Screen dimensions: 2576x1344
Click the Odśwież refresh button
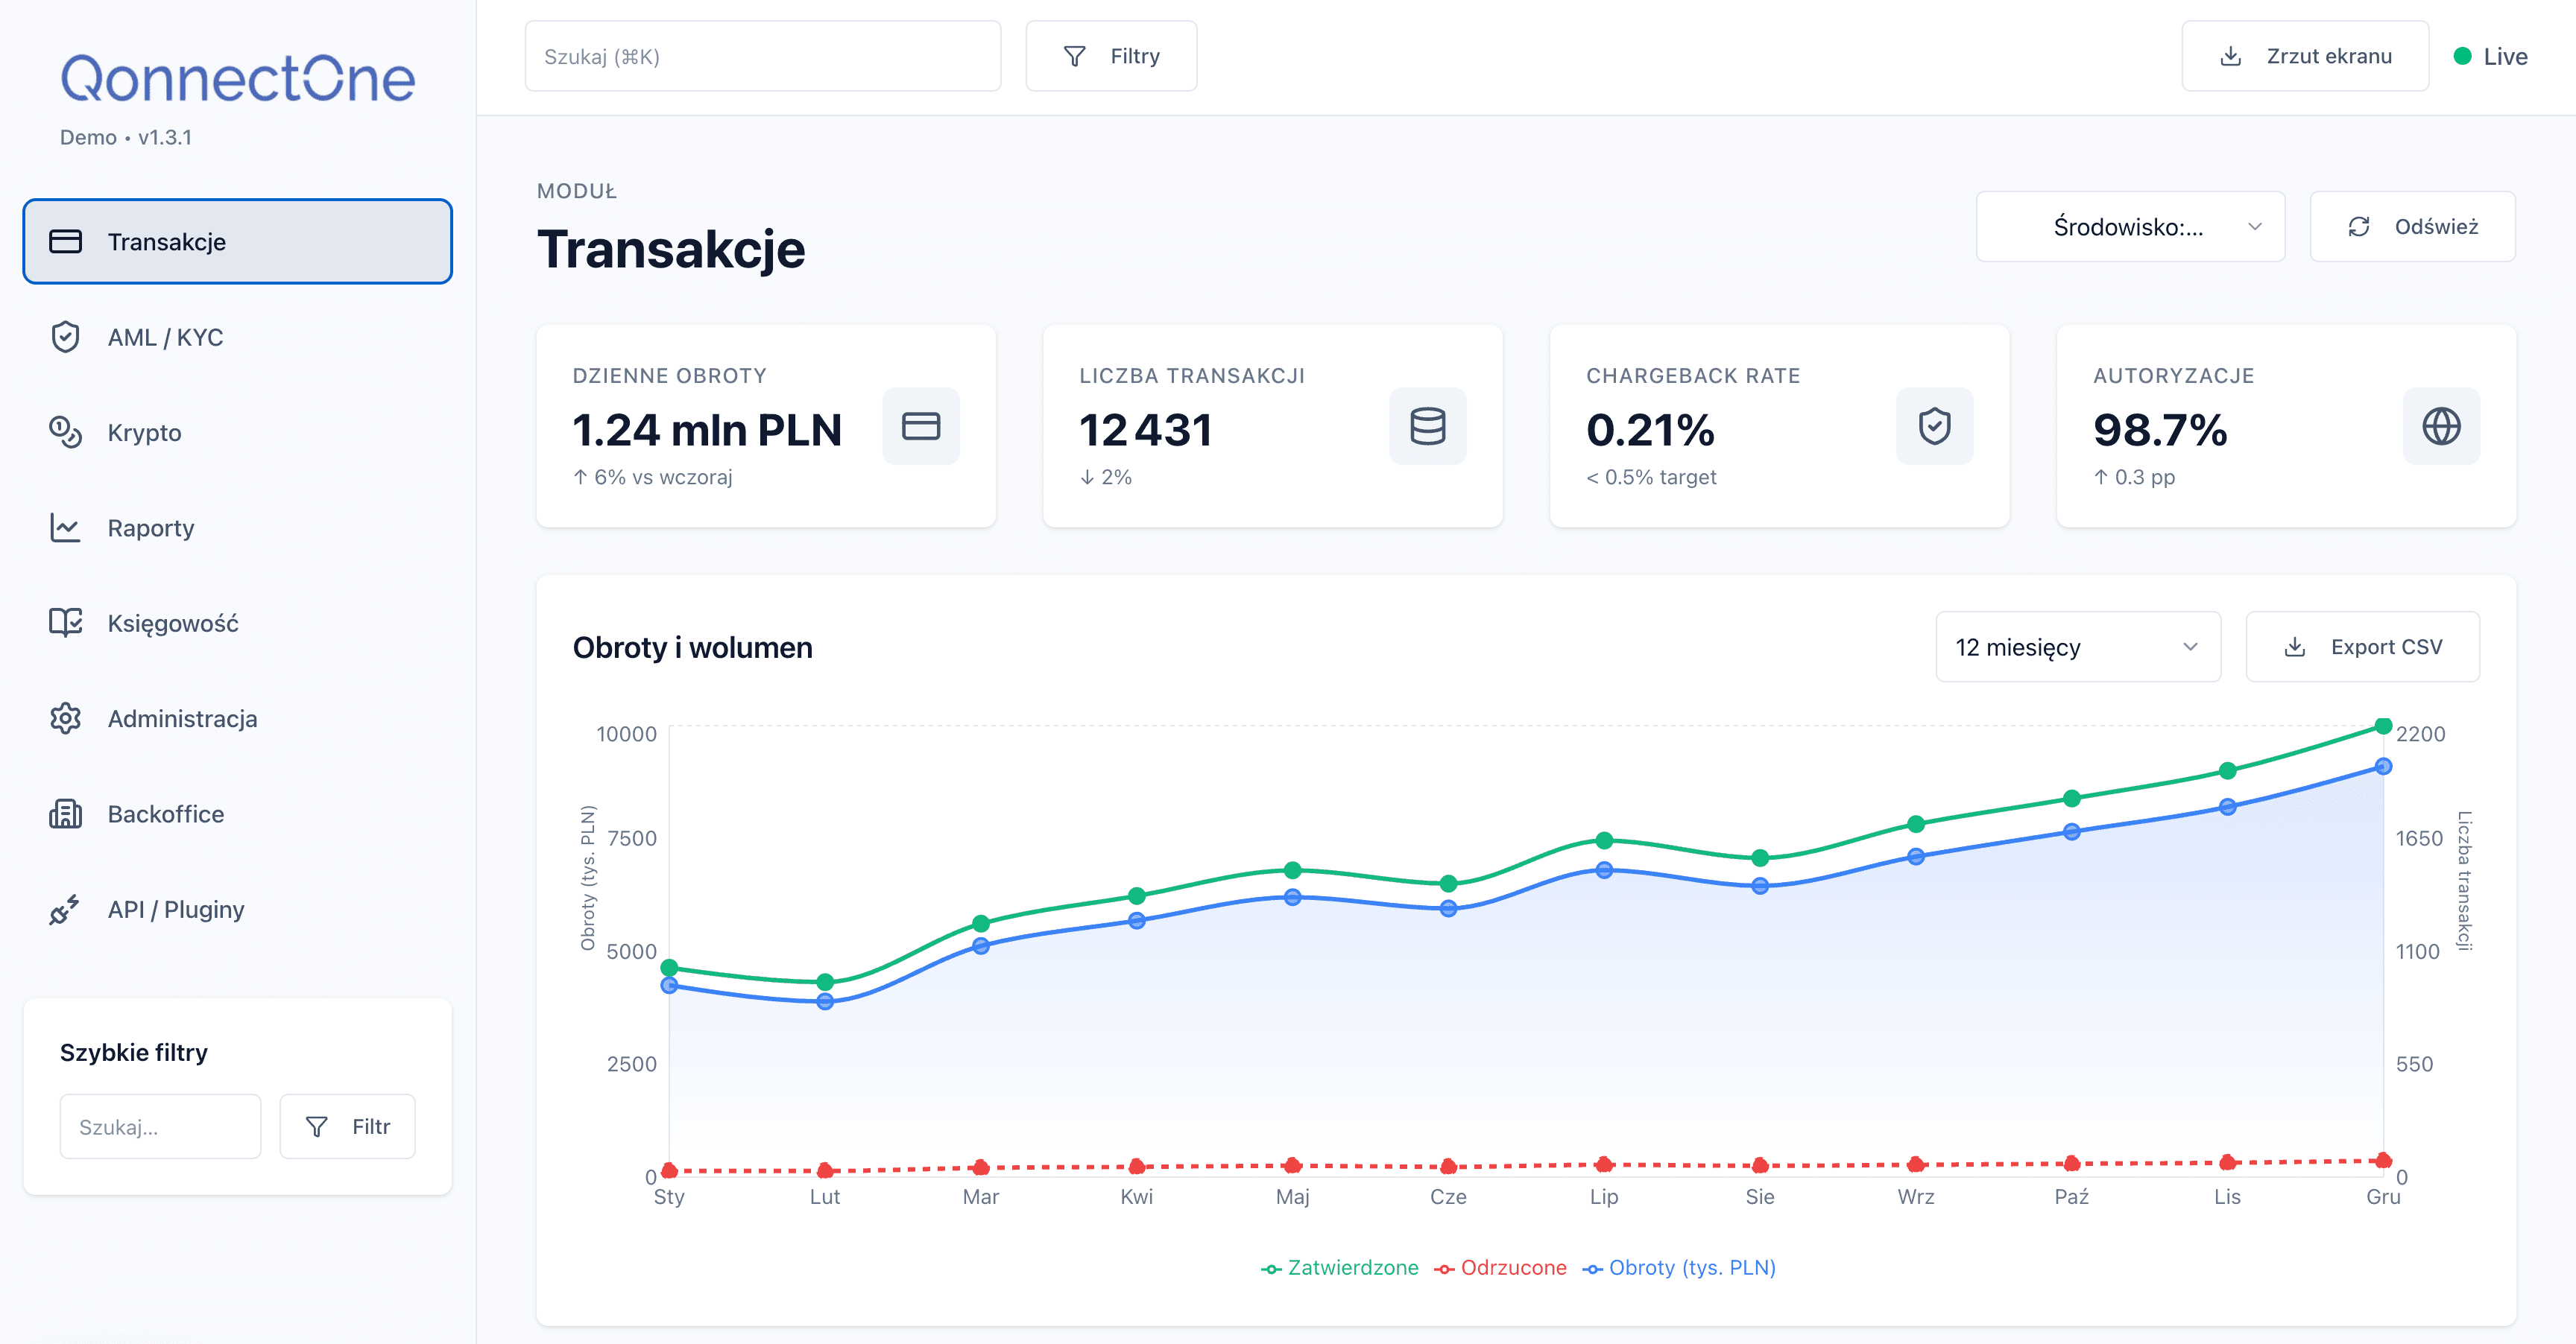(x=2412, y=226)
